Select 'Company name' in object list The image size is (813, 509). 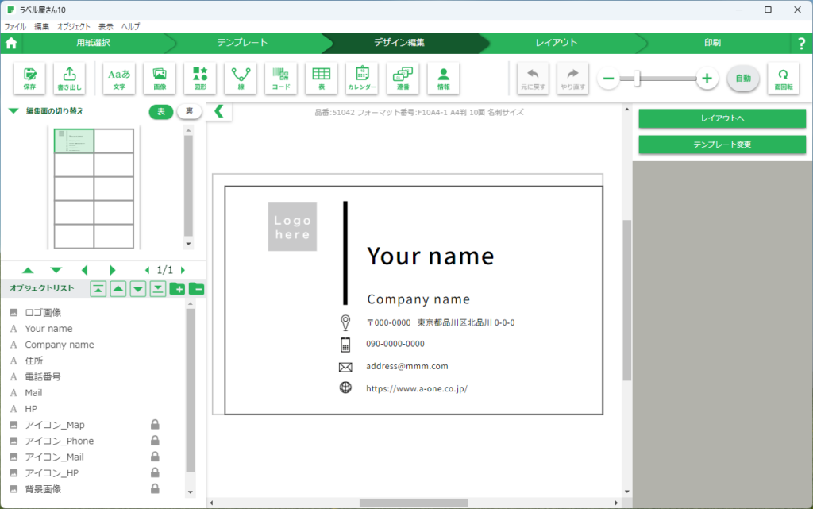point(60,345)
